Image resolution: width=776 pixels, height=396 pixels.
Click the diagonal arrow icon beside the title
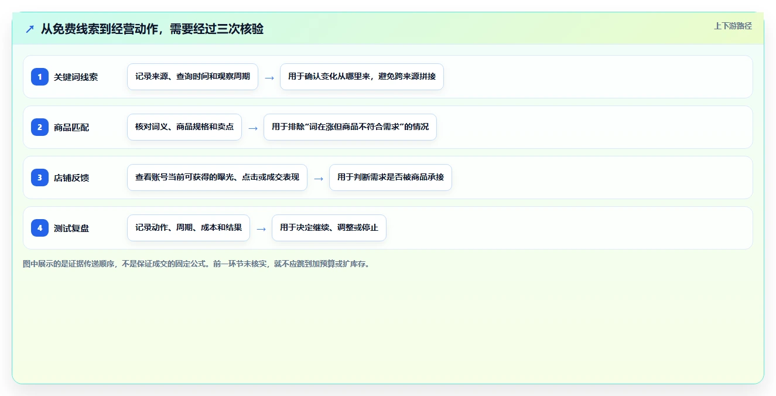pyautogui.click(x=30, y=29)
